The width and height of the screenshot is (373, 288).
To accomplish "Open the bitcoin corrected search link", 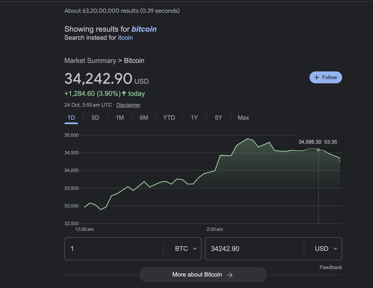I will click(144, 29).
